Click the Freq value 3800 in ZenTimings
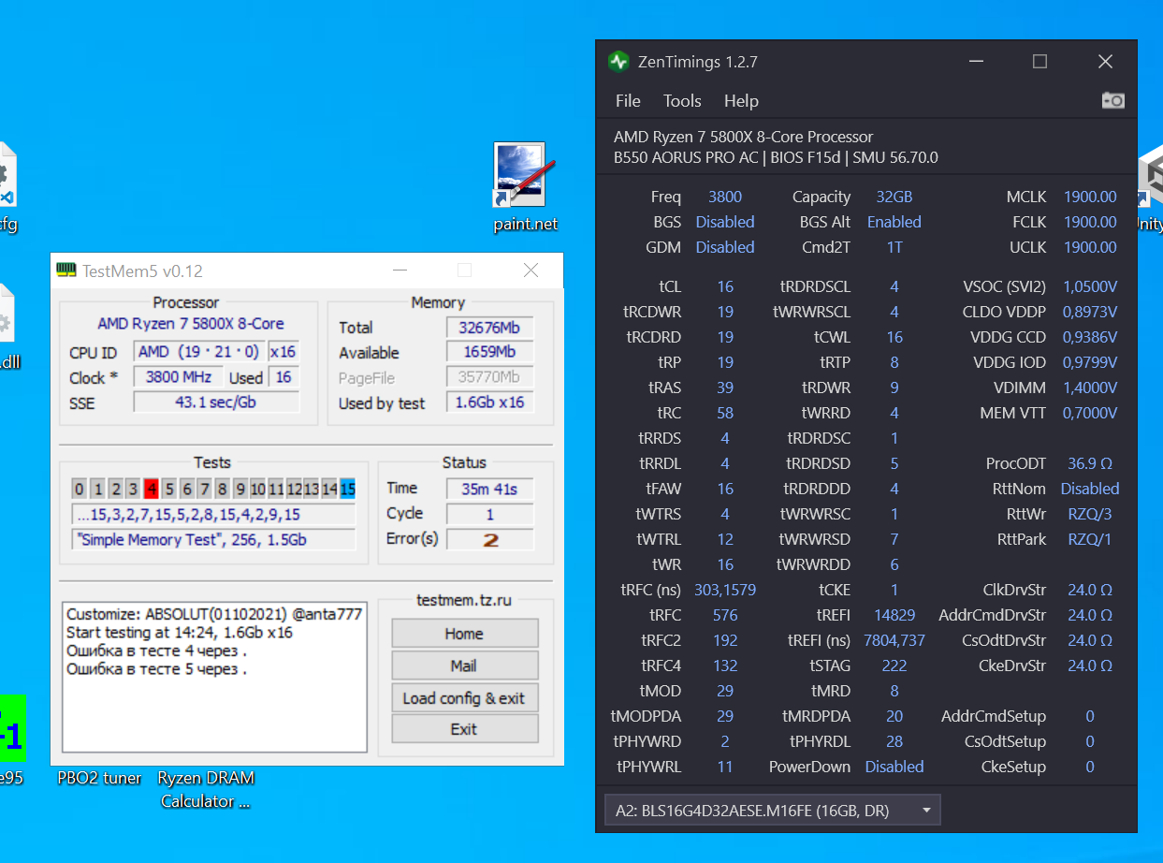1163x863 pixels. 724,197
